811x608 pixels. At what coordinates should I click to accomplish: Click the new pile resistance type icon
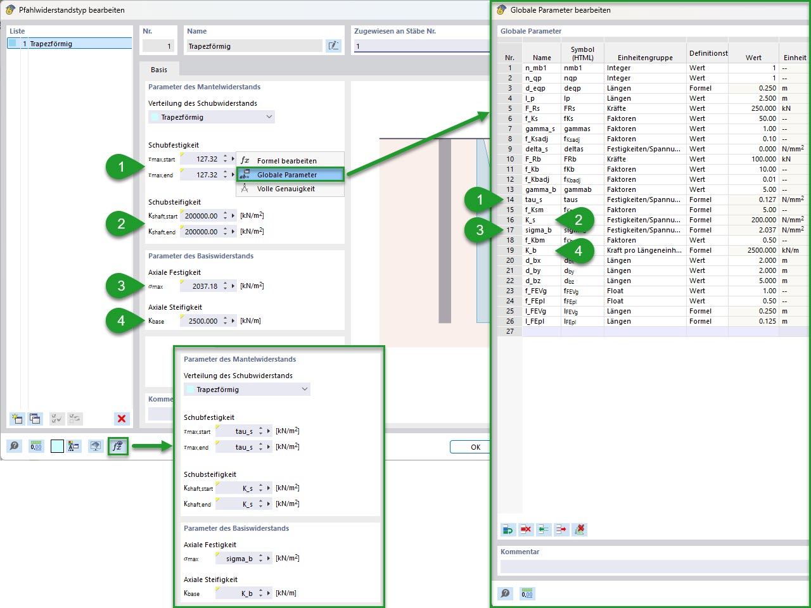(17, 419)
